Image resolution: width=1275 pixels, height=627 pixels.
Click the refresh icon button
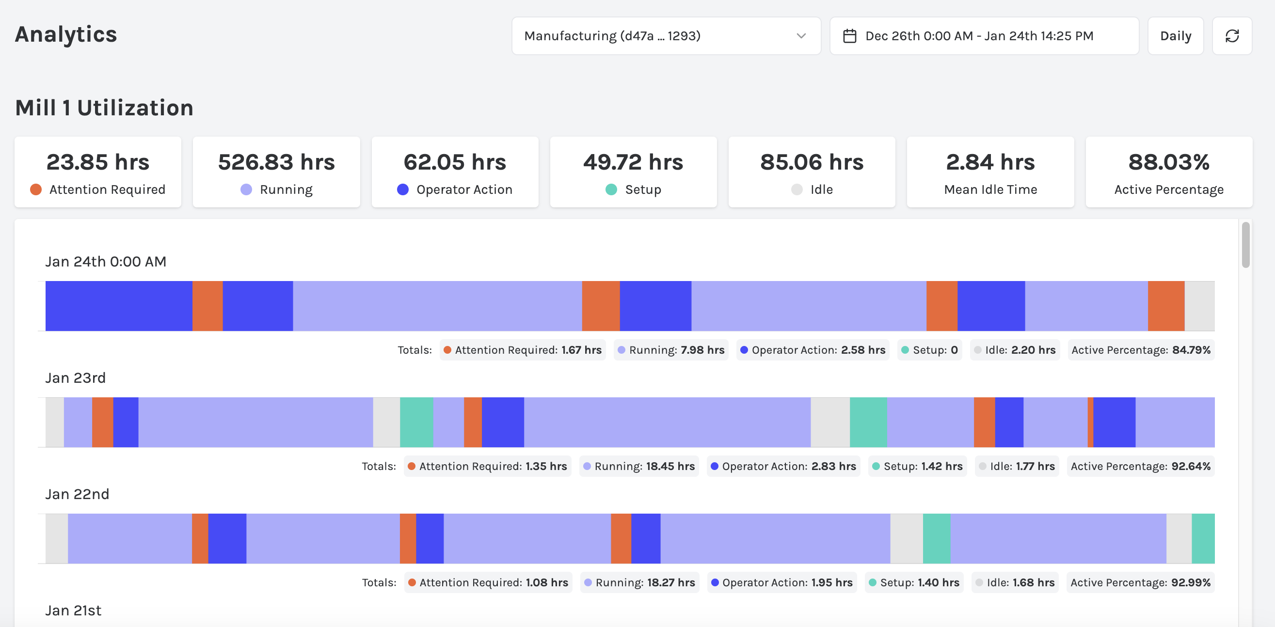click(1231, 36)
